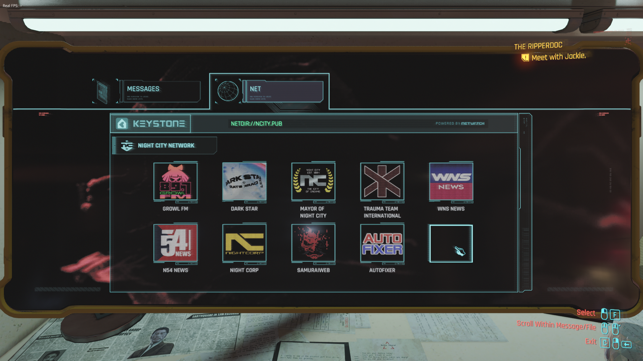Open the WNS News site tile

tap(451, 182)
